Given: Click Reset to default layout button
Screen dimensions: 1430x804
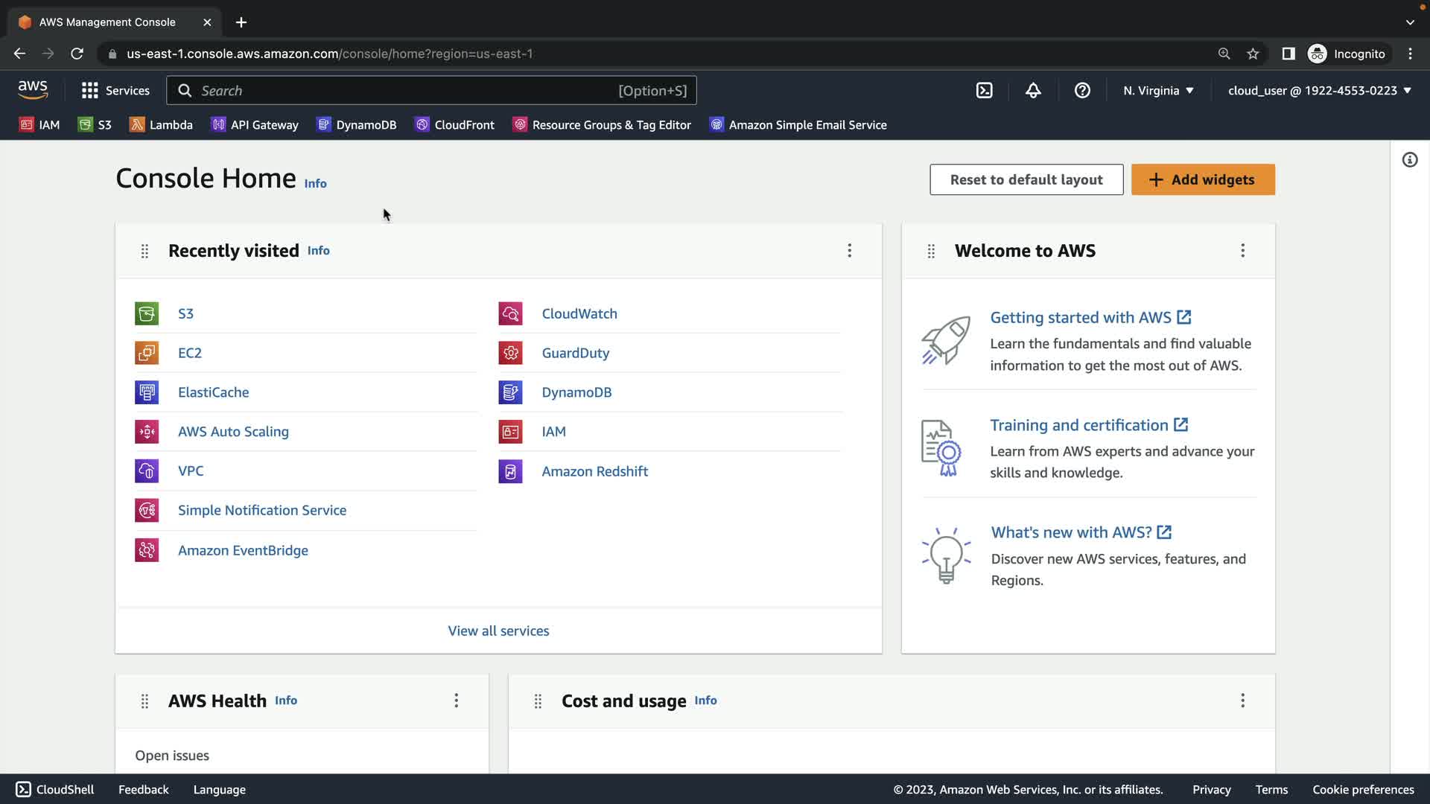Looking at the screenshot, I should point(1026,179).
